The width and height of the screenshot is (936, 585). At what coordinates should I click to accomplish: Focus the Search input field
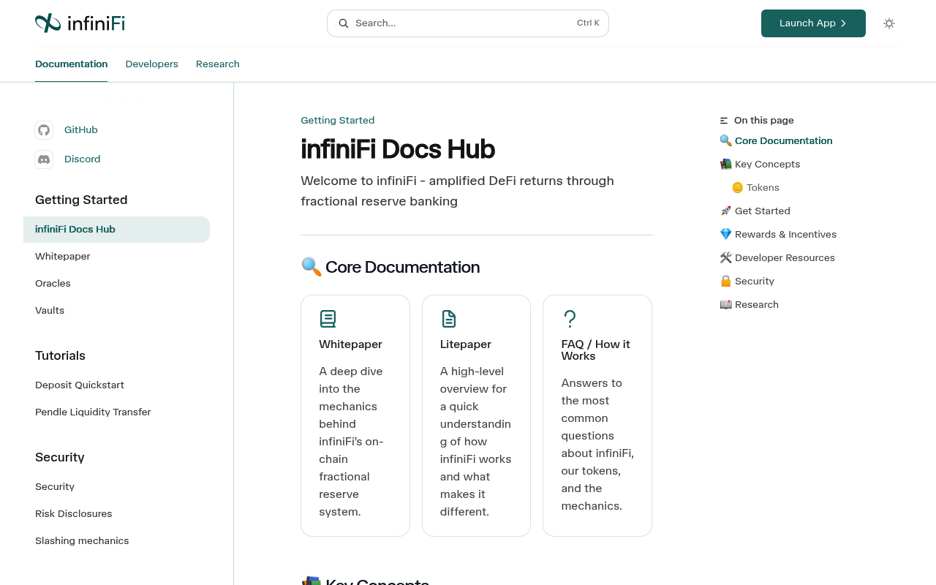[468, 23]
